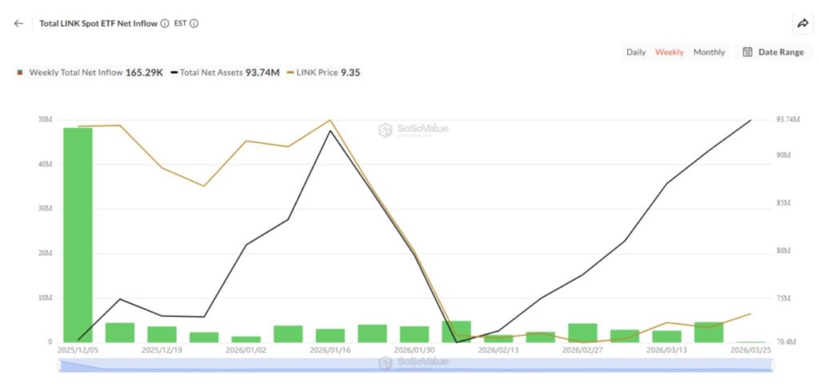Click info icon next to EST
Image resolution: width=819 pixels, height=384 pixels.
[x=194, y=23]
